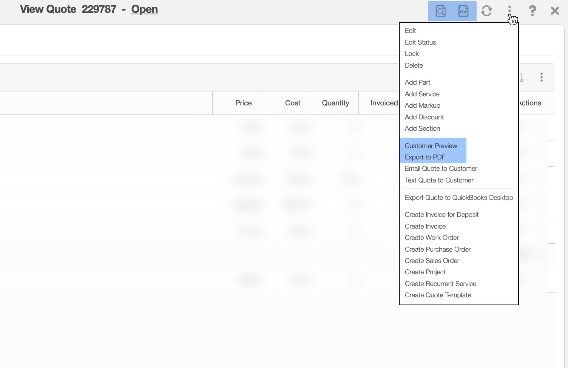
Task: Click the PDF export icon in header
Action: (x=463, y=11)
